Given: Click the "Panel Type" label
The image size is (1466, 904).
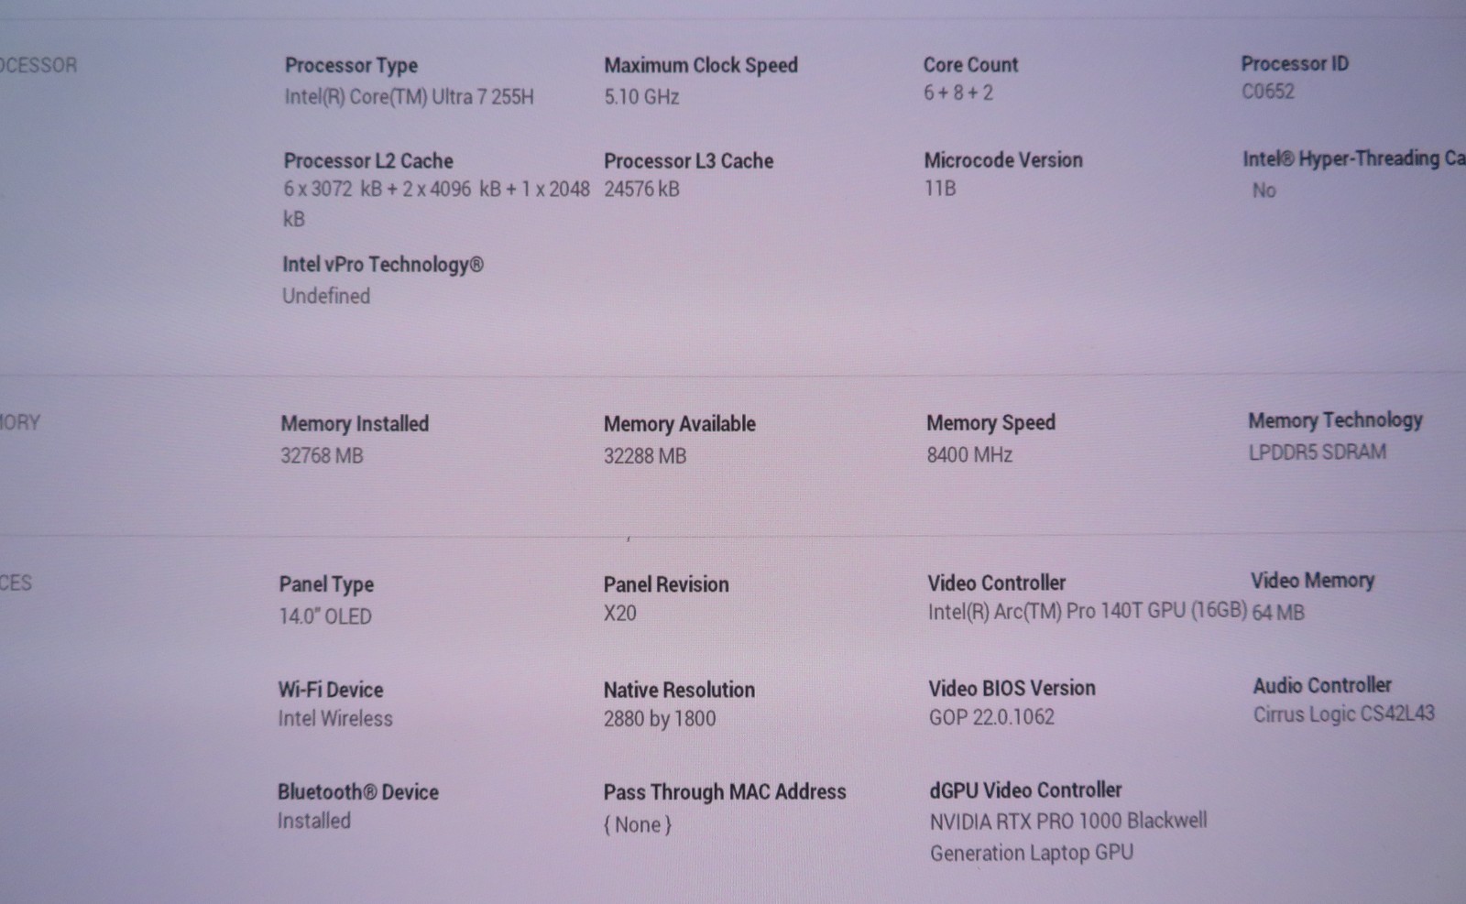Looking at the screenshot, I should [x=326, y=585].
